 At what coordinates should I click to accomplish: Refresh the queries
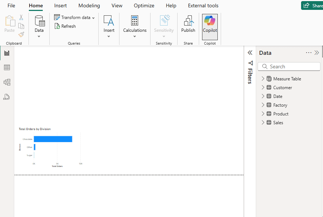tap(65, 26)
